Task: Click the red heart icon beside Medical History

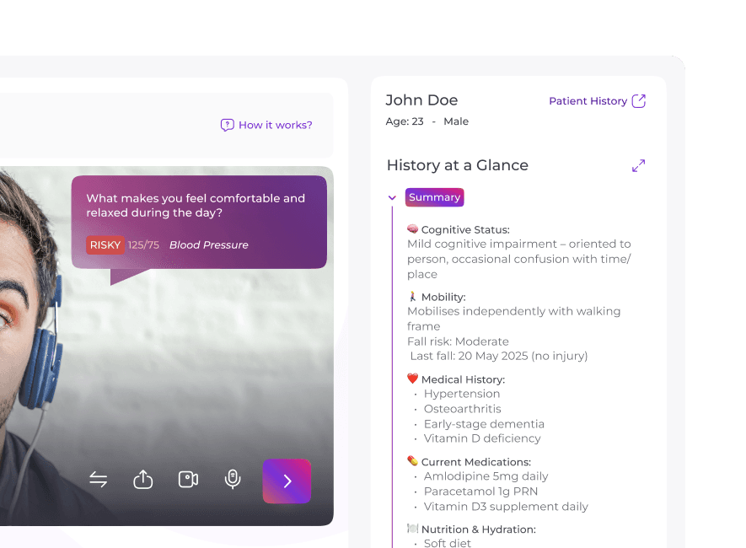Action: pos(412,379)
